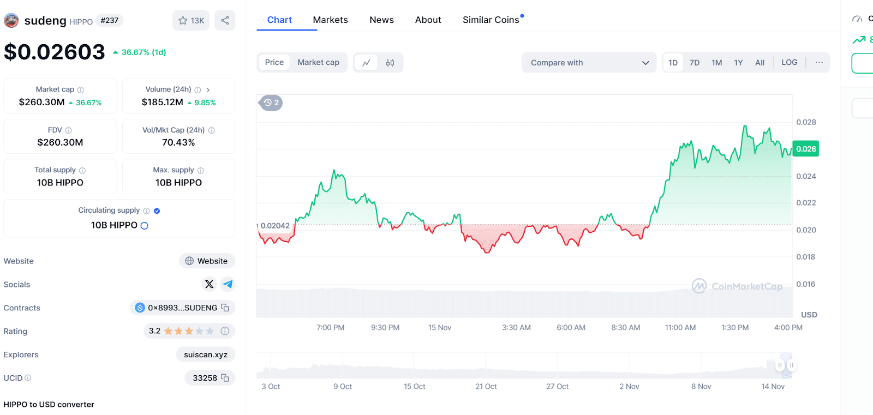Viewport: 873px width, 415px height.
Task: Open Vol/Mkt Cap (24h) info icon
Action: 212,130
